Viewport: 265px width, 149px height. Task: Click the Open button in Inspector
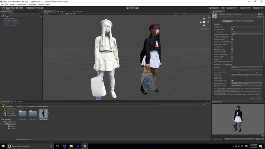click(259, 17)
